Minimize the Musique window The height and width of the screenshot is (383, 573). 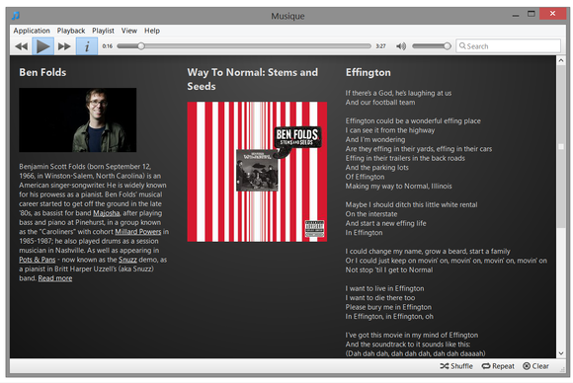(x=516, y=15)
